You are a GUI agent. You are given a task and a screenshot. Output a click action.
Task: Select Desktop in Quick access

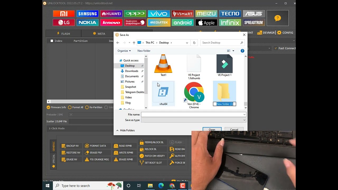(x=130, y=66)
